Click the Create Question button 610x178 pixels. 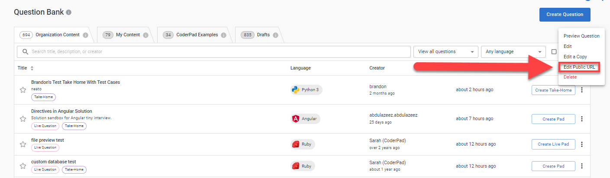coord(565,14)
